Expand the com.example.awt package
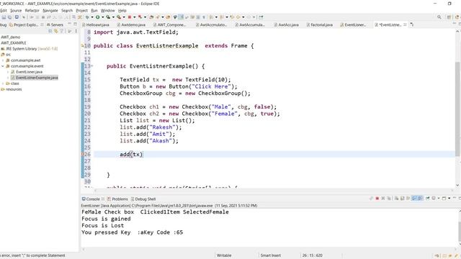 [x=3, y=60]
